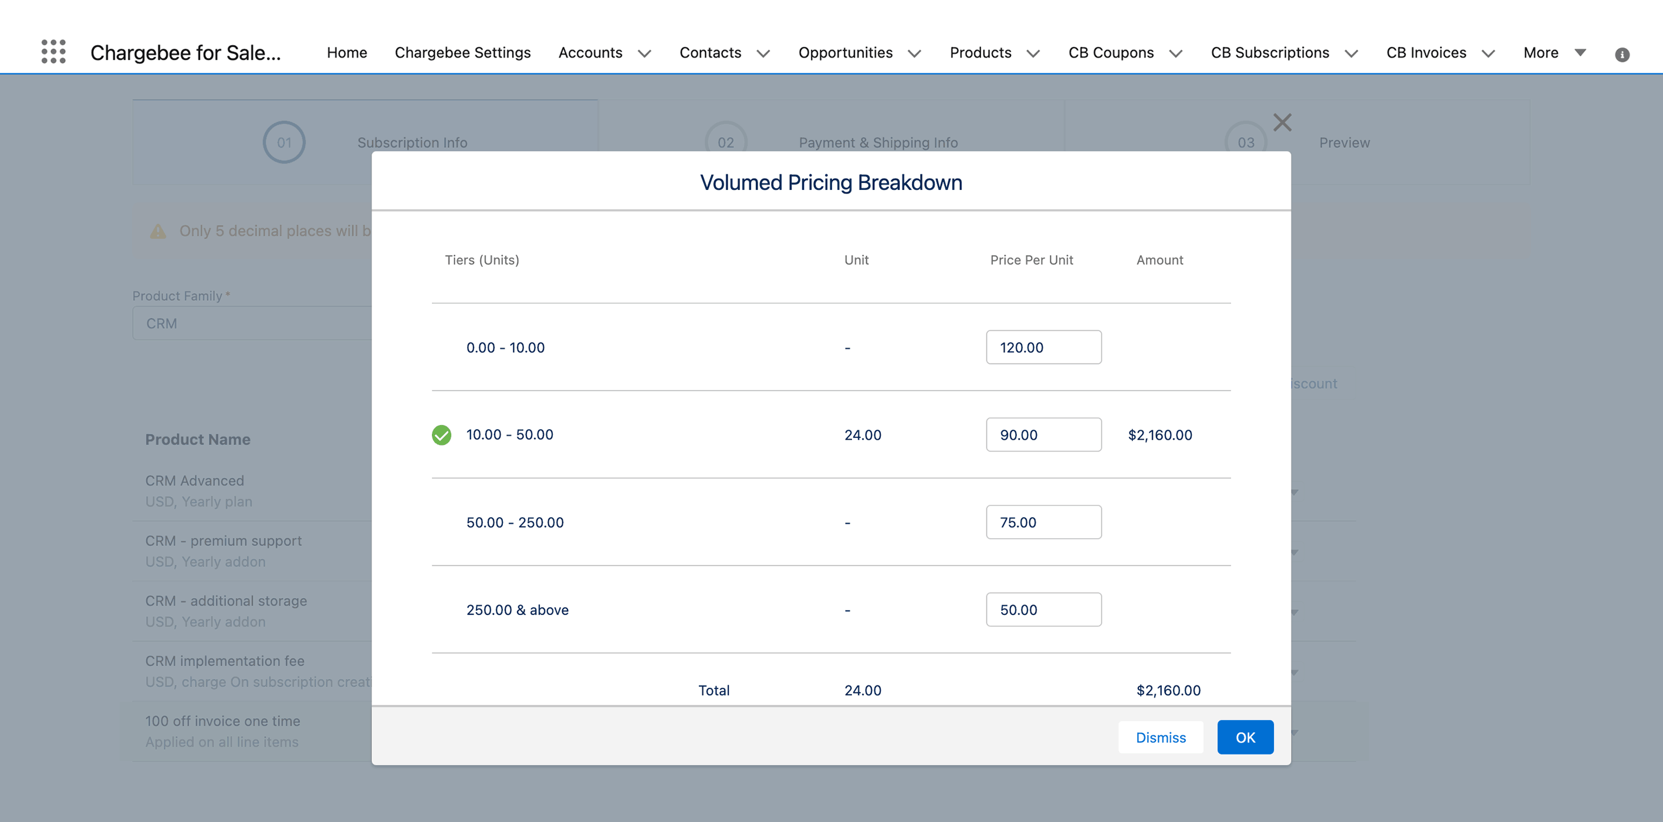Expand the CB Coupons chevron

1175,53
